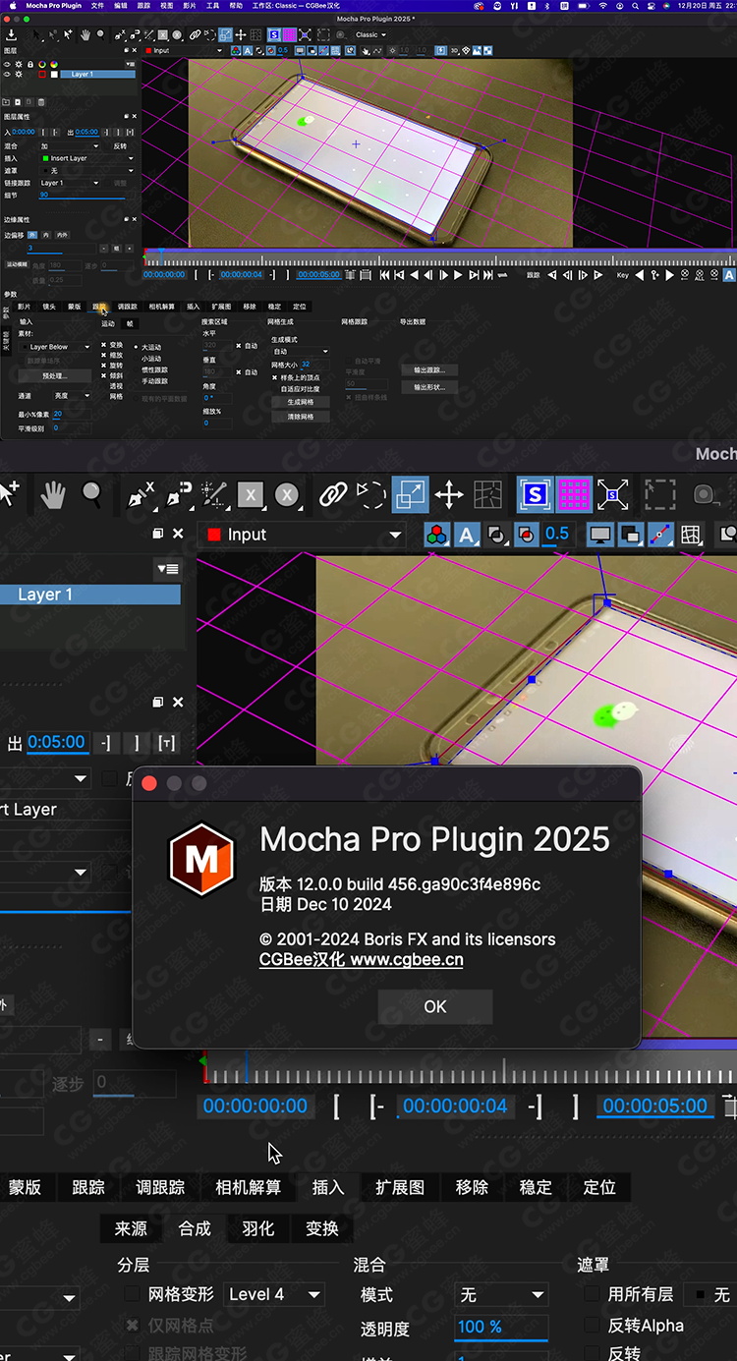The width and height of the screenshot is (737, 1361).
Task: Click the [T] out-point button next to 0:05:00
Action: point(166,743)
